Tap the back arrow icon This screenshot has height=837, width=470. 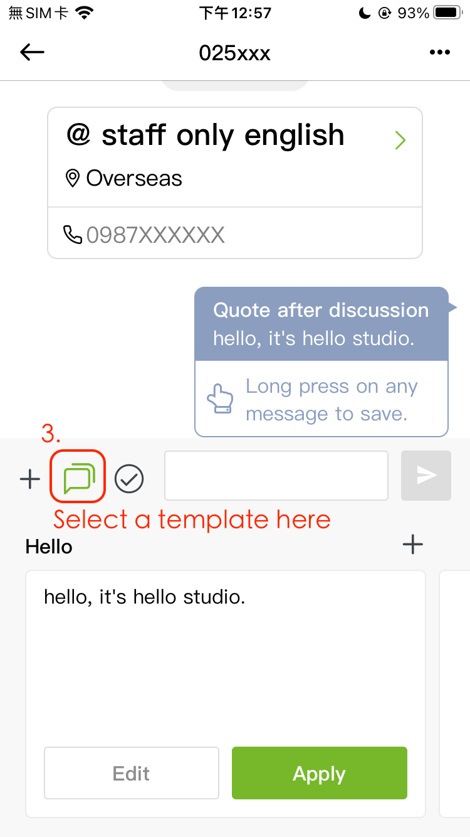pyautogui.click(x=32, y=53)
